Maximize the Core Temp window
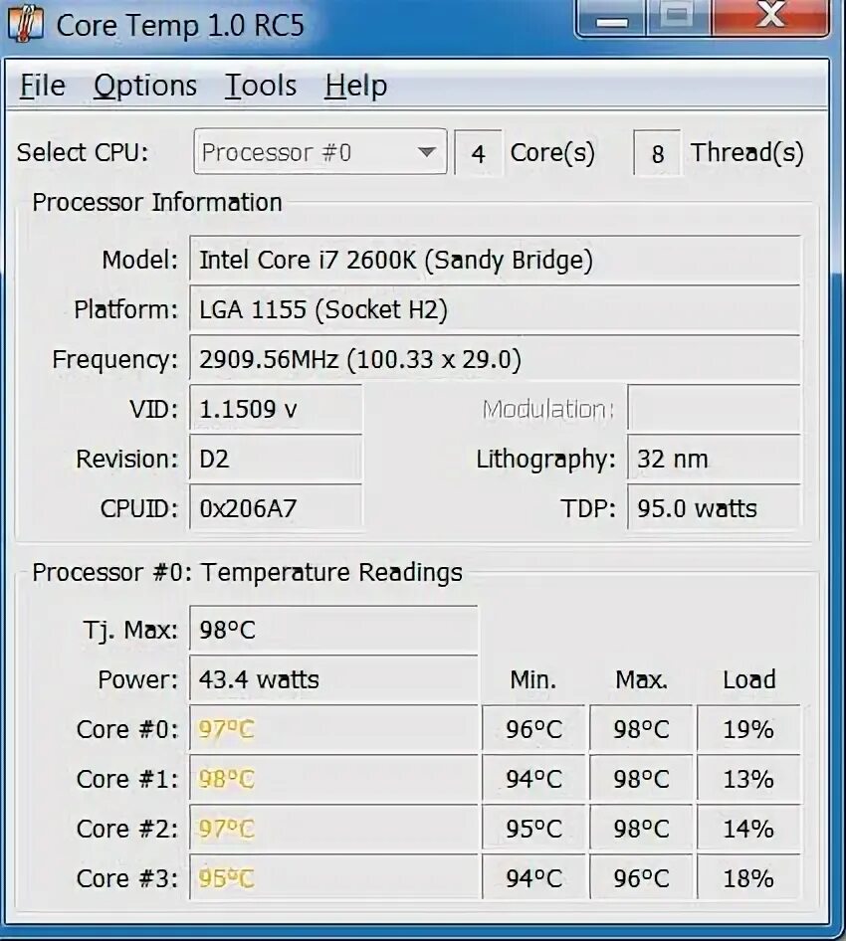The height and width of the screenshot is (941, 846). (x=679, y=17)
